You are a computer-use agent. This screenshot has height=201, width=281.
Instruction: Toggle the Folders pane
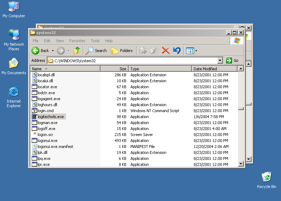click(122, 51)
